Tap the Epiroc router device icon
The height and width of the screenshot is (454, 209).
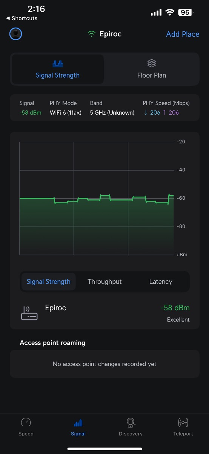29,313
